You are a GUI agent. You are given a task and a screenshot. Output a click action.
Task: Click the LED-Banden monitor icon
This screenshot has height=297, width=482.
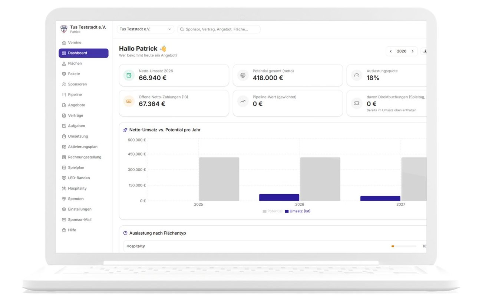tap(64, 178)
